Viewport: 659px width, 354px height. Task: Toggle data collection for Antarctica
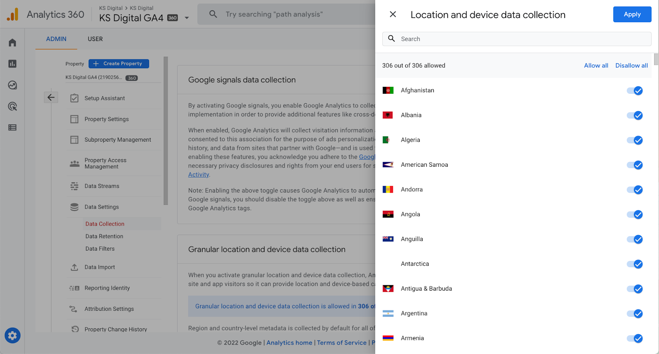(x=635, y=264)
